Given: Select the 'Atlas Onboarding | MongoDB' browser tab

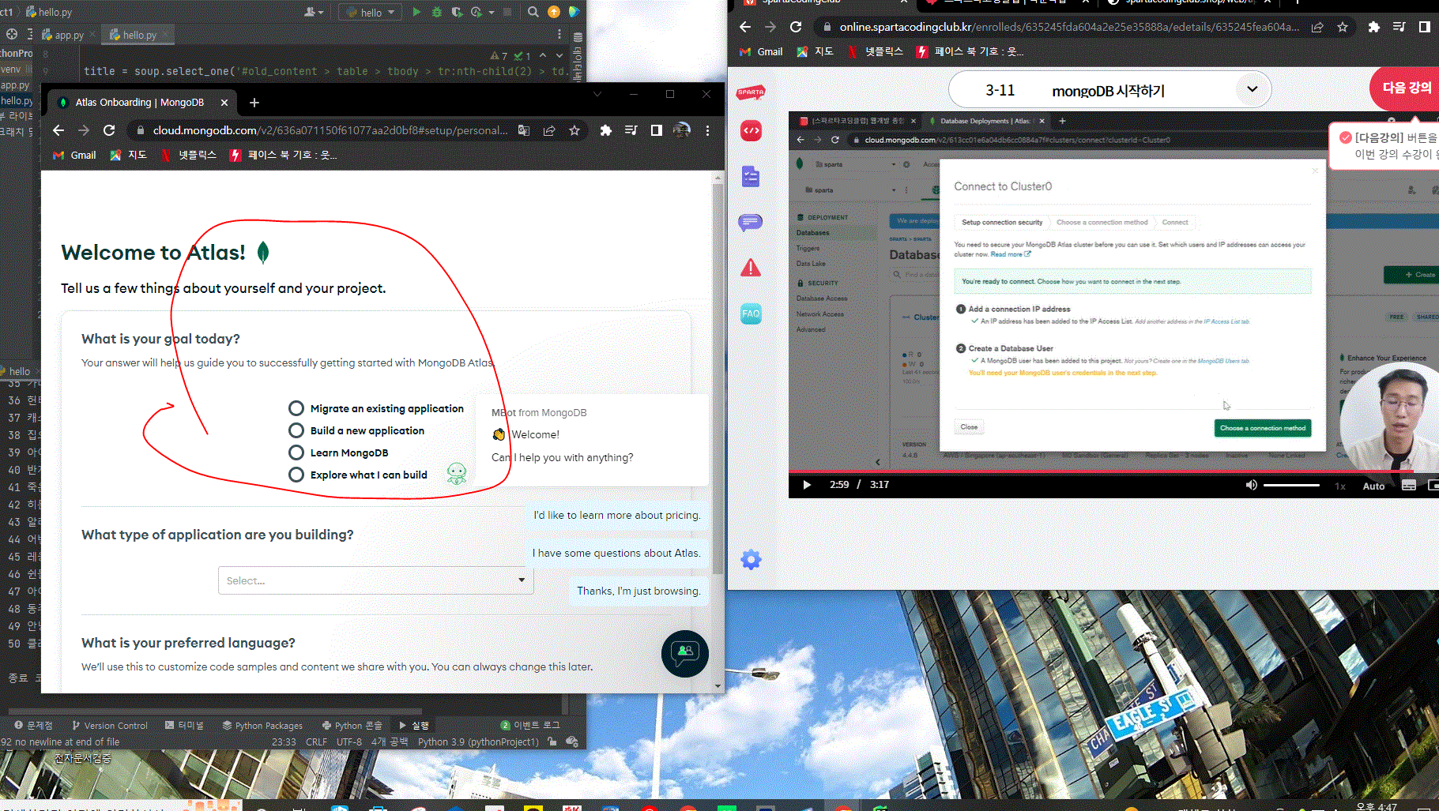Looking at the screenshot, I should point(142,103).
